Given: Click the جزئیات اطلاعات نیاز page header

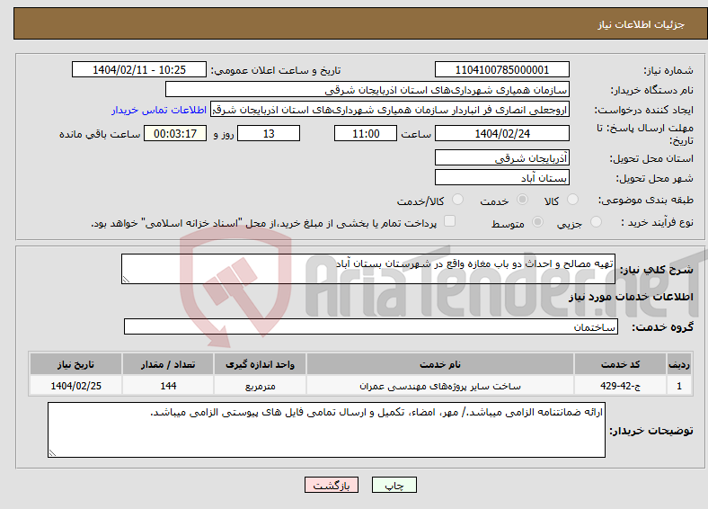Looking at the screenshot, I should coord(641,24).
